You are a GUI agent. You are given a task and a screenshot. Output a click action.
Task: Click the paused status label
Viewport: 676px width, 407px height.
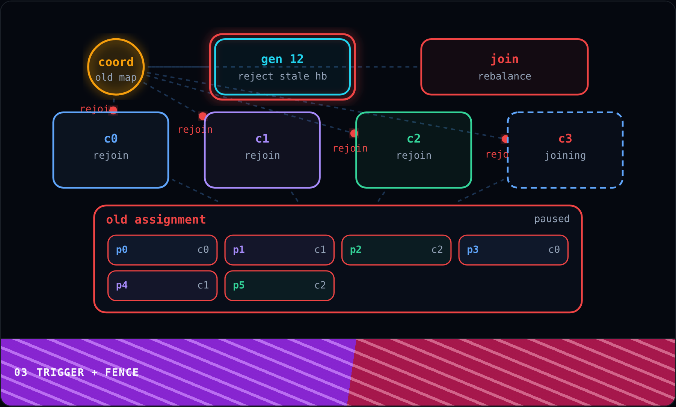[552, 219]
